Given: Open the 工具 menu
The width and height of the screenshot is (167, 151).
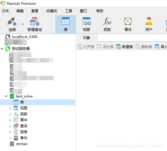Looking at the screenshot, I should pos(69,11).
